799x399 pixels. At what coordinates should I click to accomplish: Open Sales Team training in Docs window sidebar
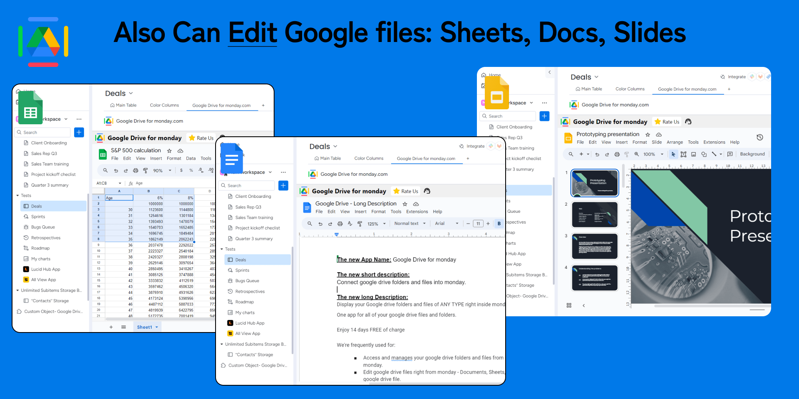[254, 217]
